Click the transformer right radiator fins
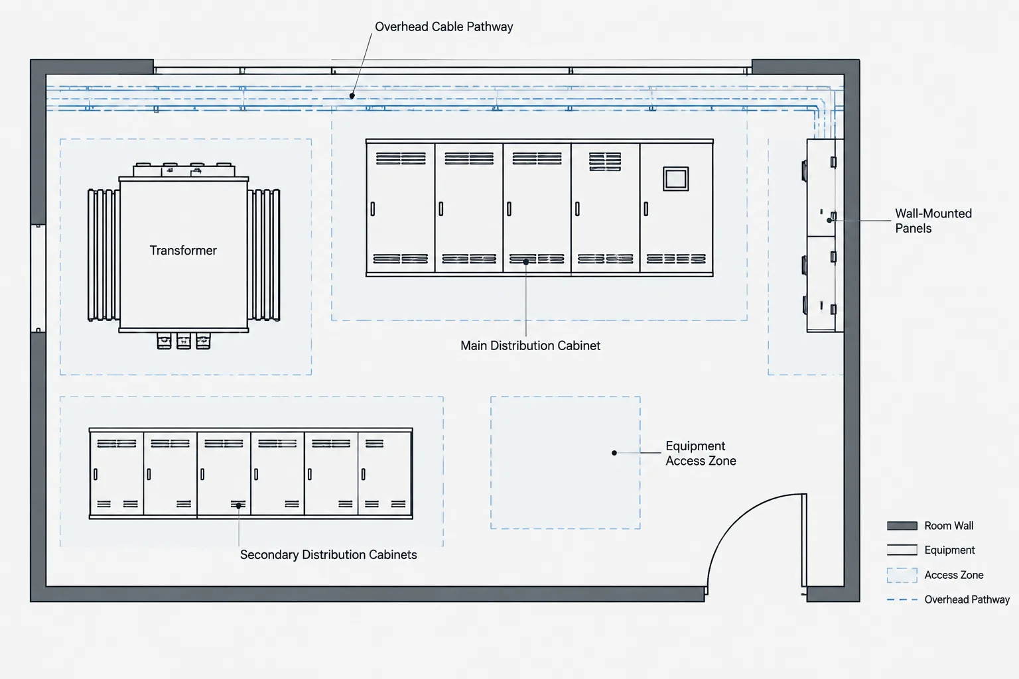1019x679 pixels. (264, 255)
